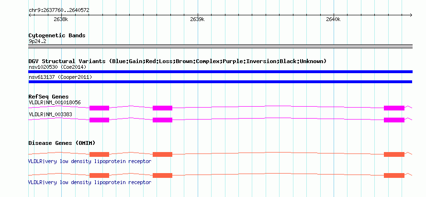Click the chr9:2637760..2640572 coordinate label
The image size is (426, 197).
click(59, 11)
